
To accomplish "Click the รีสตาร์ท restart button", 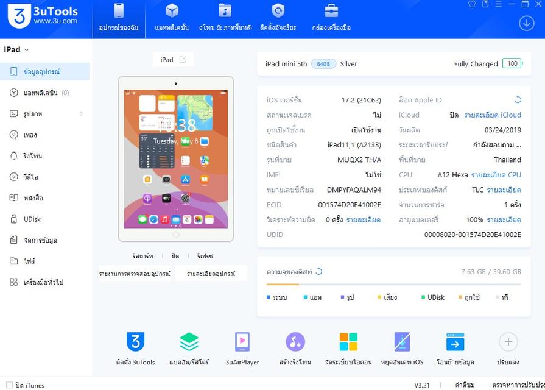I will click(143, 256).
